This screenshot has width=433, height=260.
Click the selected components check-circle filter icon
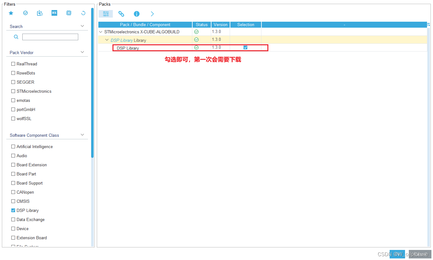[x=25, y=13]
